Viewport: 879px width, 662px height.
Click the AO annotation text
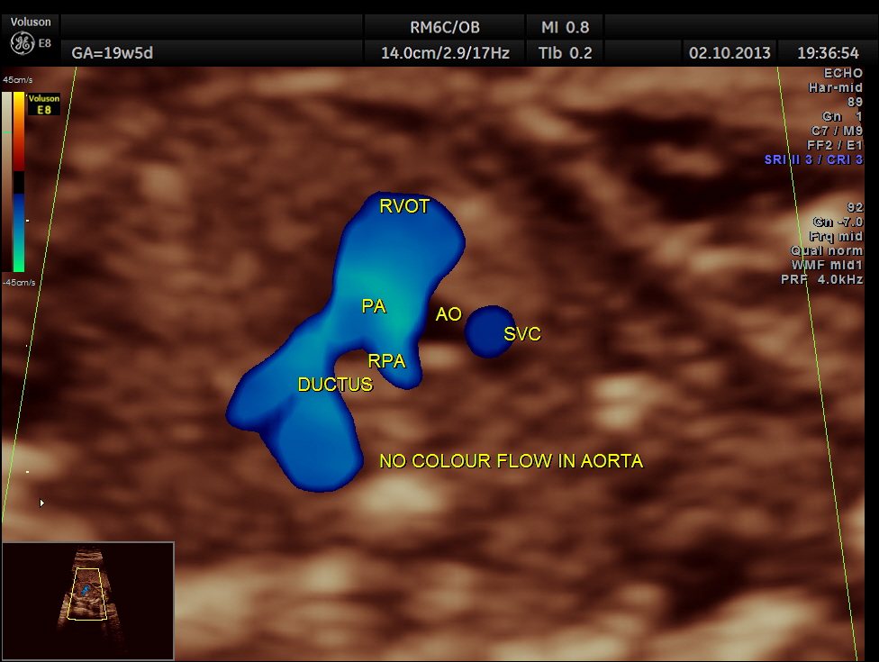(449, 314)
